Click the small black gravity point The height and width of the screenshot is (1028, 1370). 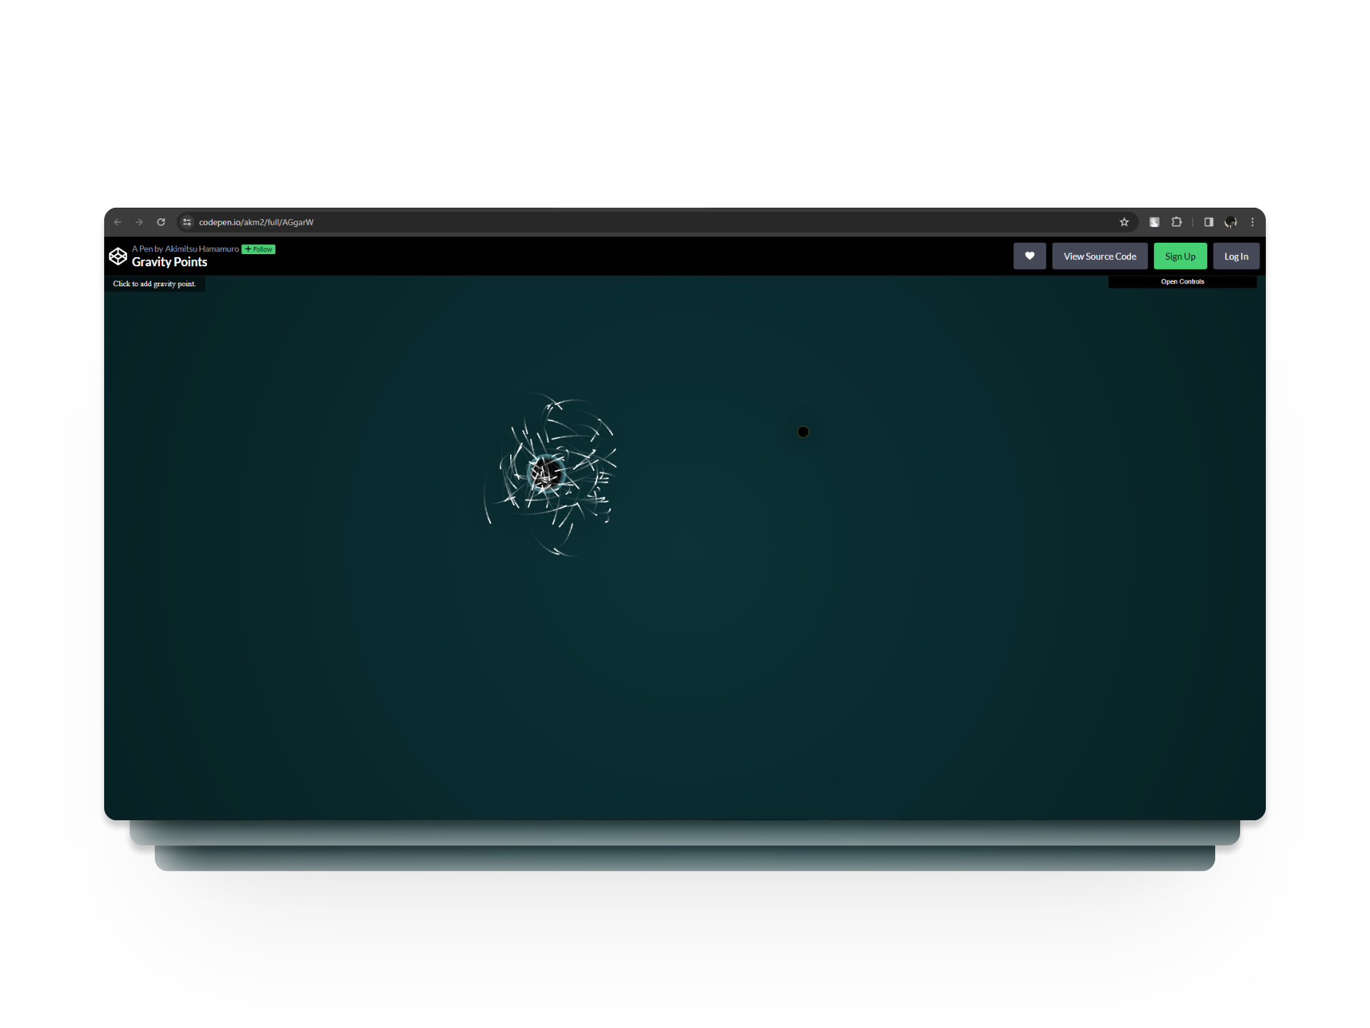point(803,432)
